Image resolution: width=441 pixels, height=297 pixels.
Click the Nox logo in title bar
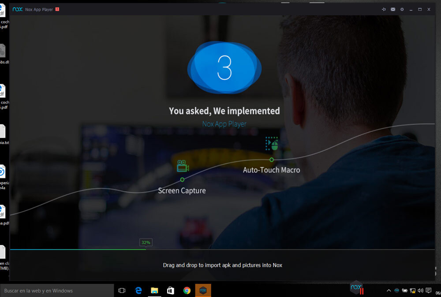click(x=17, y=9)
